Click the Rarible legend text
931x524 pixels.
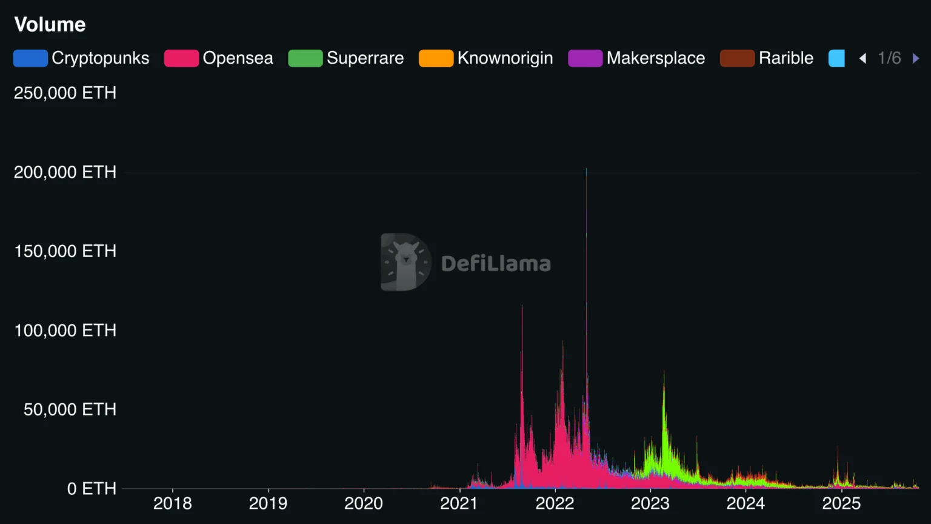(786, 58)
